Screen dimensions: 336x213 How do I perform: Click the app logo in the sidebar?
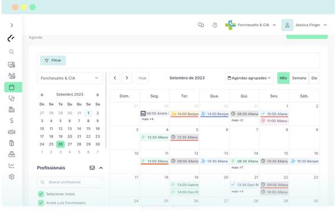(x=11, y=38)
